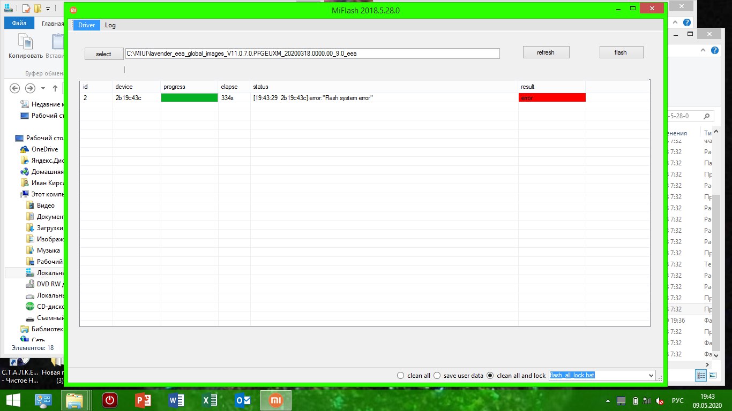This screenshot has height=411, width=732.
Task: Click the search magnifier icon in Explorer
Action: click(x=707, y=116)
